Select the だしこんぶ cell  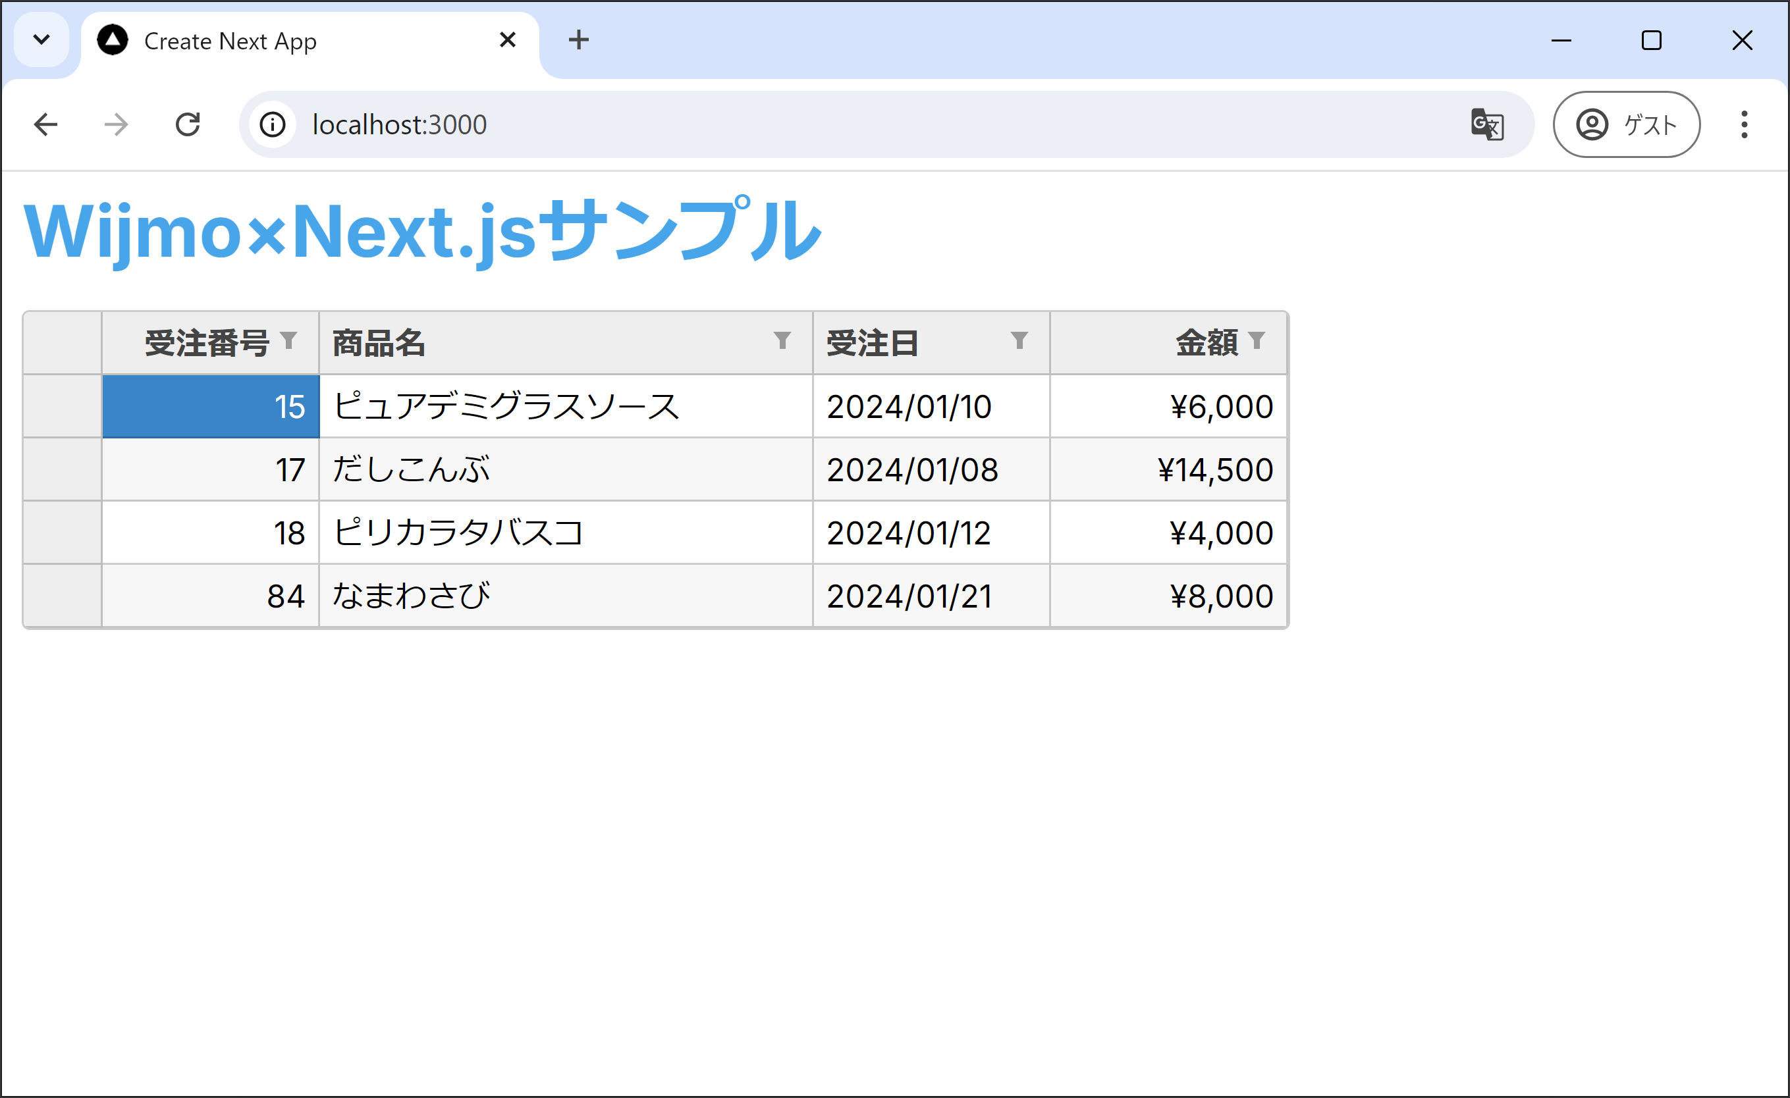(x=566, y=470)
